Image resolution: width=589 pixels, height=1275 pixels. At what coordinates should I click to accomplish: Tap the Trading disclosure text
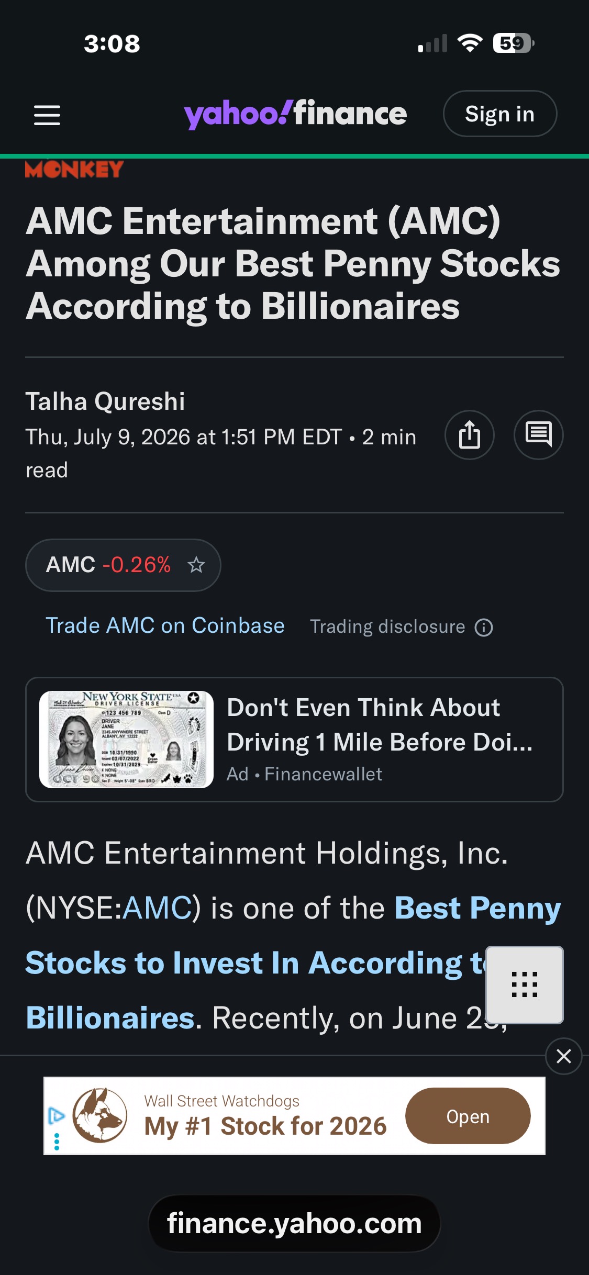click(387, 627)
